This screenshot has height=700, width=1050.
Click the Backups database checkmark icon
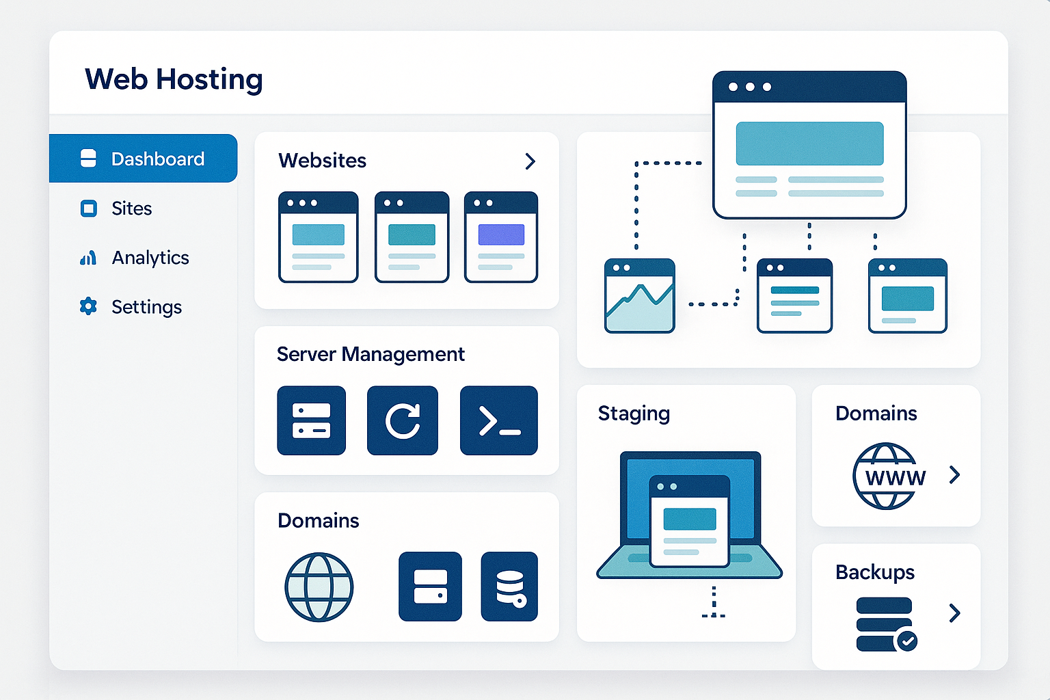[885, 624]
